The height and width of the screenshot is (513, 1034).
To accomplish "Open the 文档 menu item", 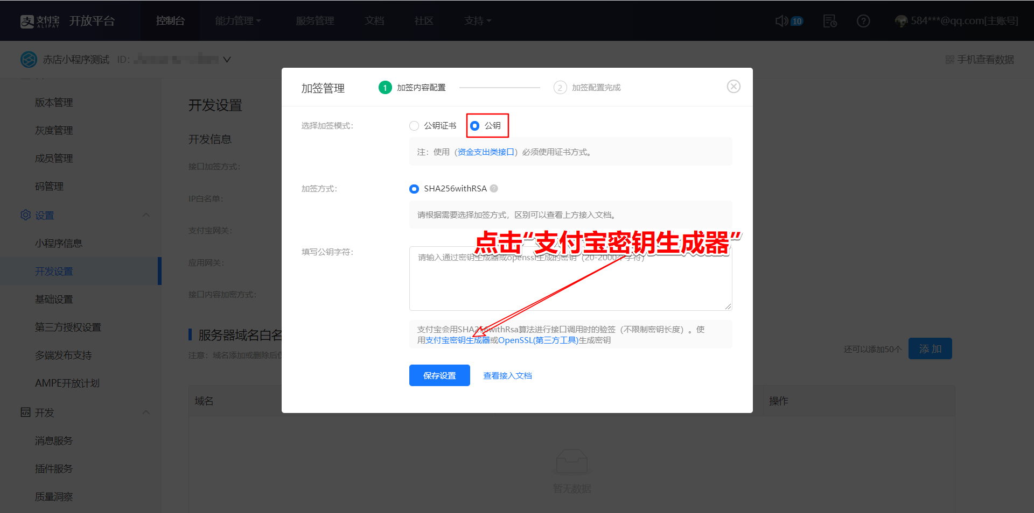I will tap(374, 21).
